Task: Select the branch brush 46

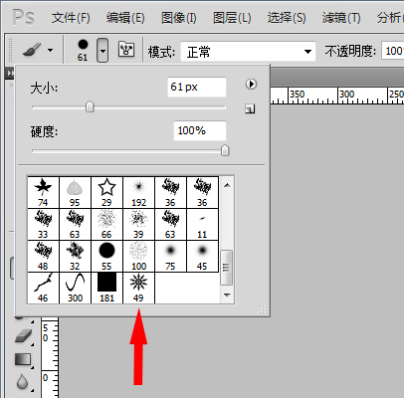Action: (43, 288)
